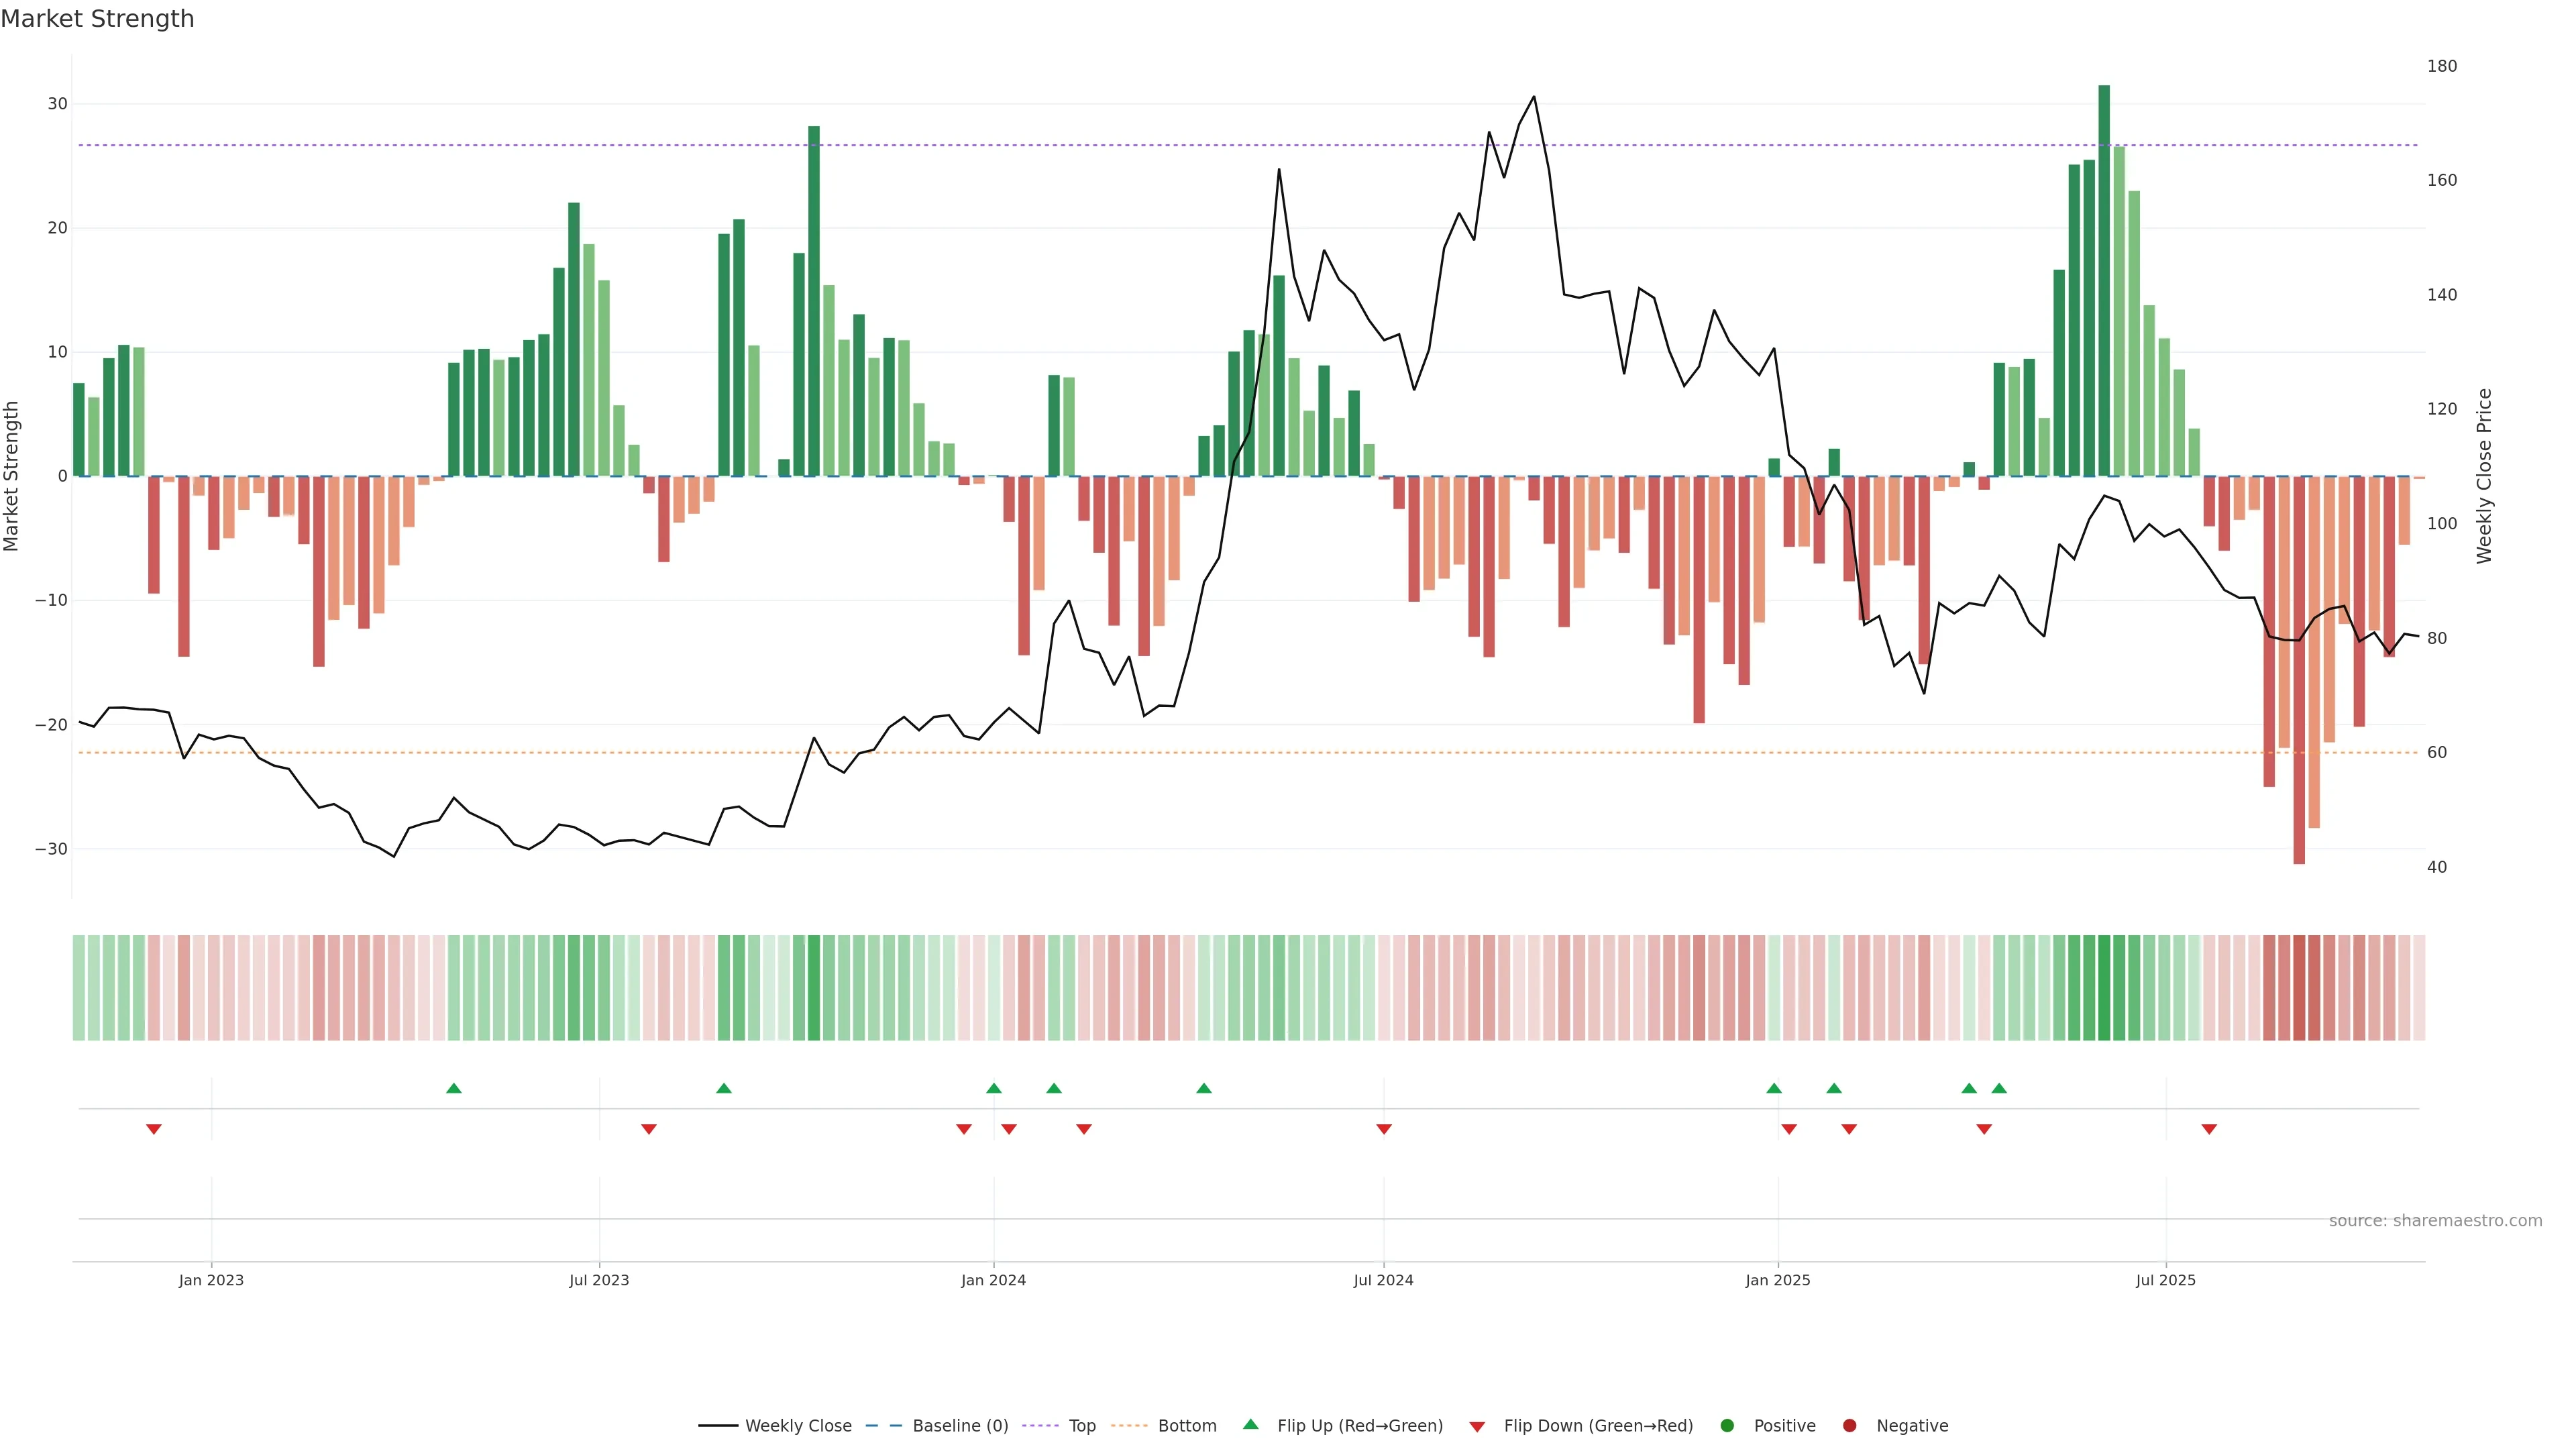Click the Flip Up green triangle legend icon
The width and height of the screenshot is (2576, 1449).
[1250, 1425]
